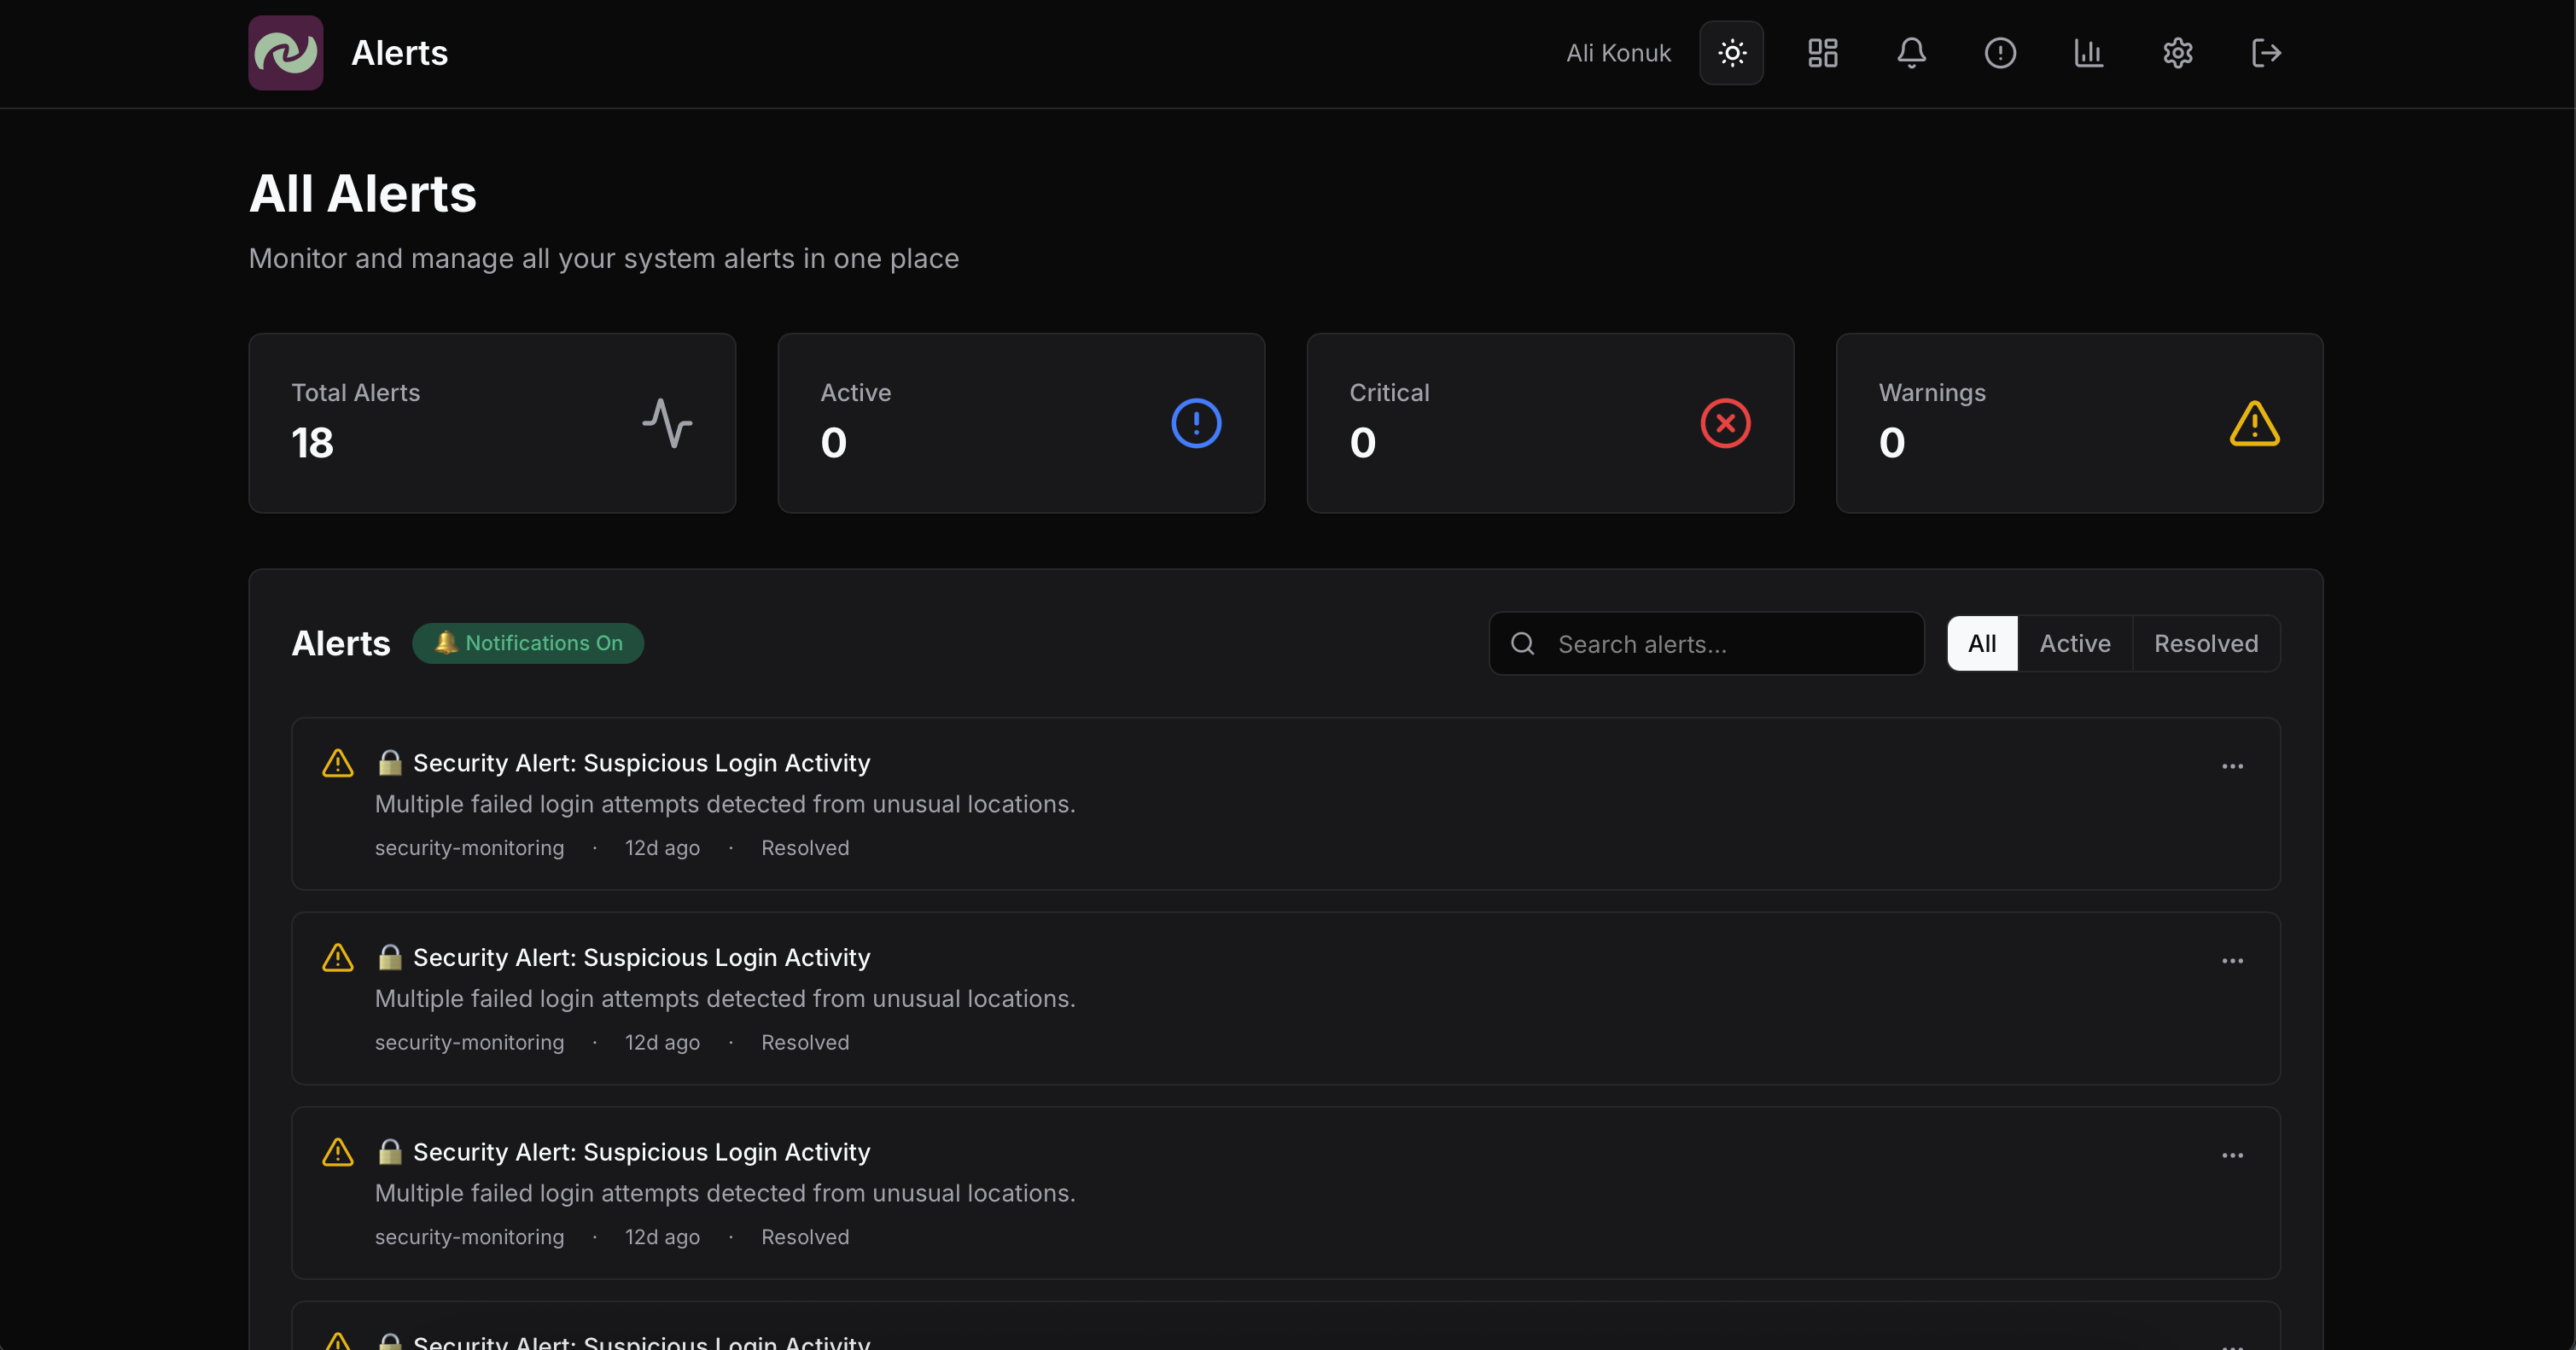Focus the Search alerts input field
The width and height of the screenshot is (2576, 1350).
[x=1706, y=643]
